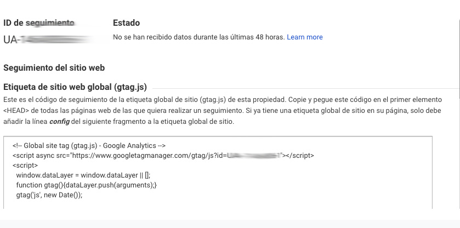Click the 'window.dataLayer = window.dataLayer' line
Image resolution: width=460 pixels, height=228 pixels.
(x=83, y=175)
